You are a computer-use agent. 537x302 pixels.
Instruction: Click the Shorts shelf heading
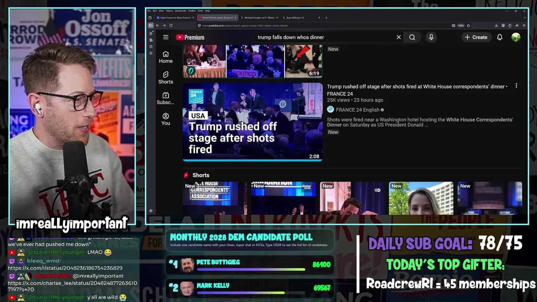[201, 175]
